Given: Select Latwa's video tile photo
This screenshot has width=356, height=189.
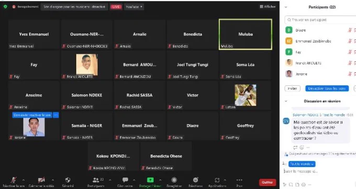Looking at the screenshot, I should tap(246, 95).
